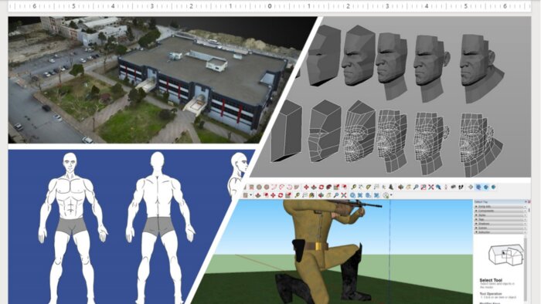Image resolution: width=541 pixels, height=304 pixels.
Task: Select the Protractor tool in top row
Action: pos(369,187)
